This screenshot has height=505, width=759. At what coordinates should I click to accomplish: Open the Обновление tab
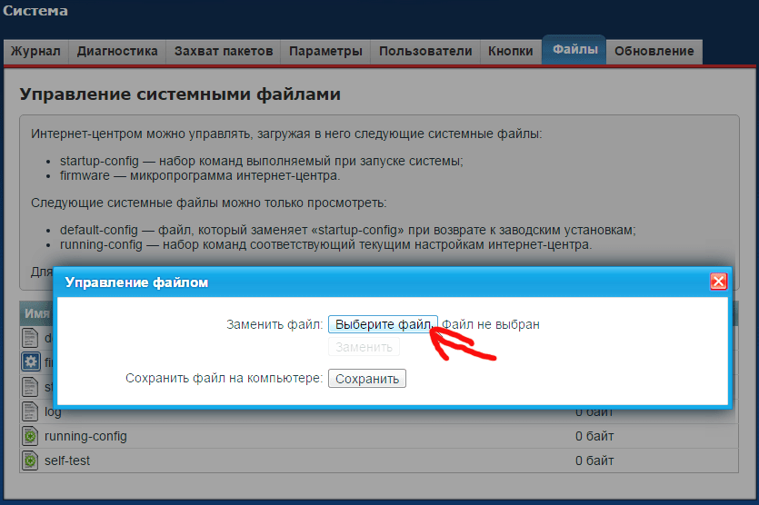pos(654,51)
